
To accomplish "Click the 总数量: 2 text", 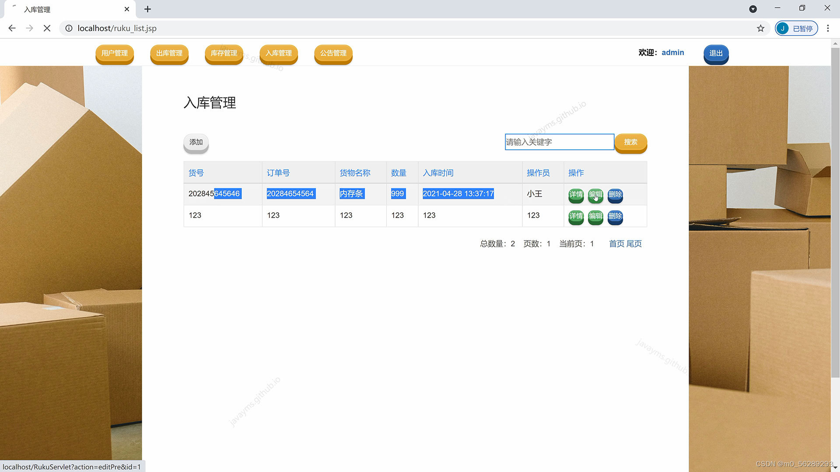I will [x=497, y=244].
